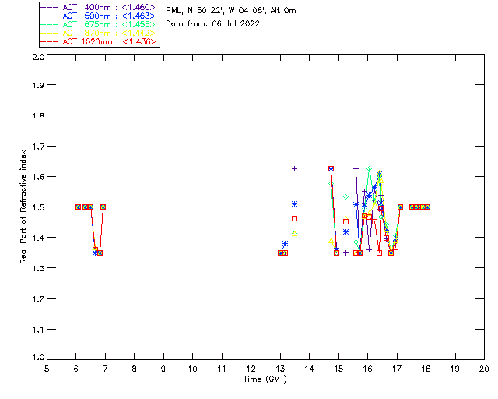The height and width of the screenshot is (399, 498).
Task: Click the isolated purple plus marker near 13.5 GMT
Action: point(294,168)
